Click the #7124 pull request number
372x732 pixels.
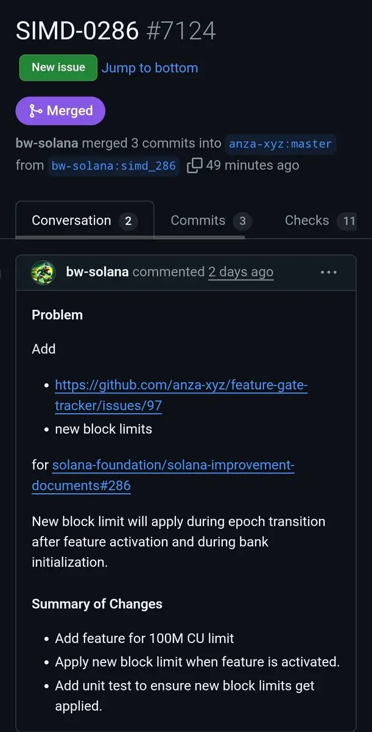pyautogui.click(x=181, y=30)
